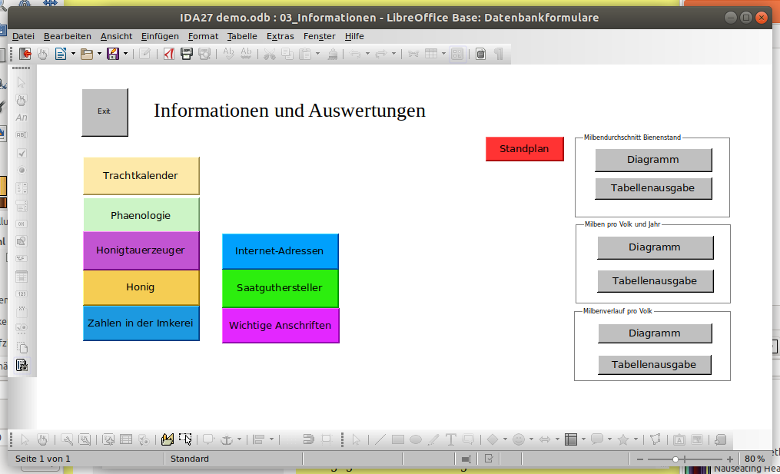Select the check box control icon
This screenshot has width=780, height=474.
22,153
